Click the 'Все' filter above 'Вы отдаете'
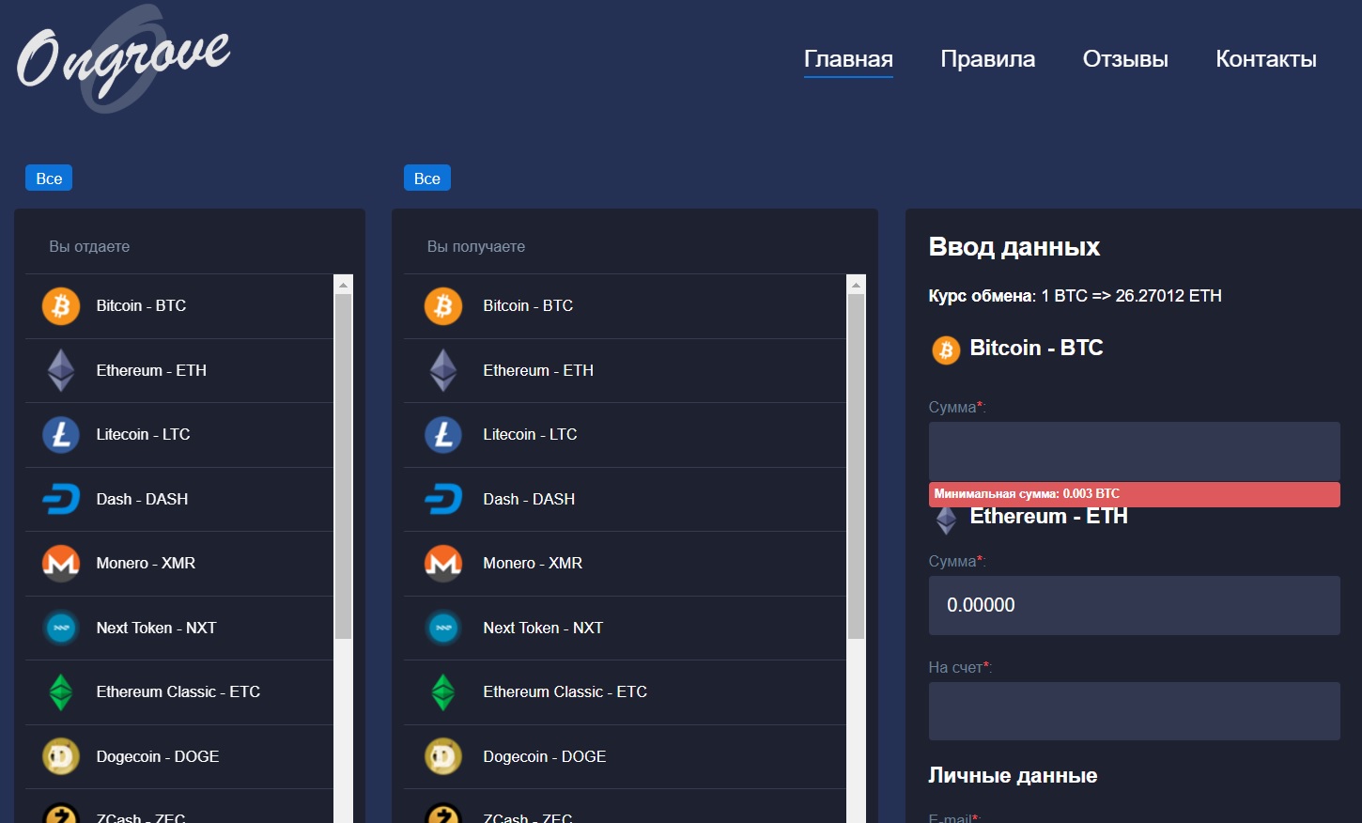Screen dimensions: 1362x823 [x=49, y=179]
